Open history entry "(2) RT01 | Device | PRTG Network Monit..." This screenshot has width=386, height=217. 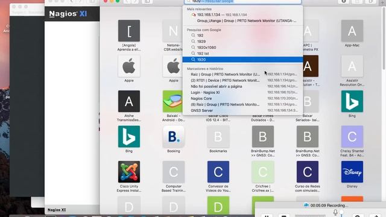(x=242, y=80)
